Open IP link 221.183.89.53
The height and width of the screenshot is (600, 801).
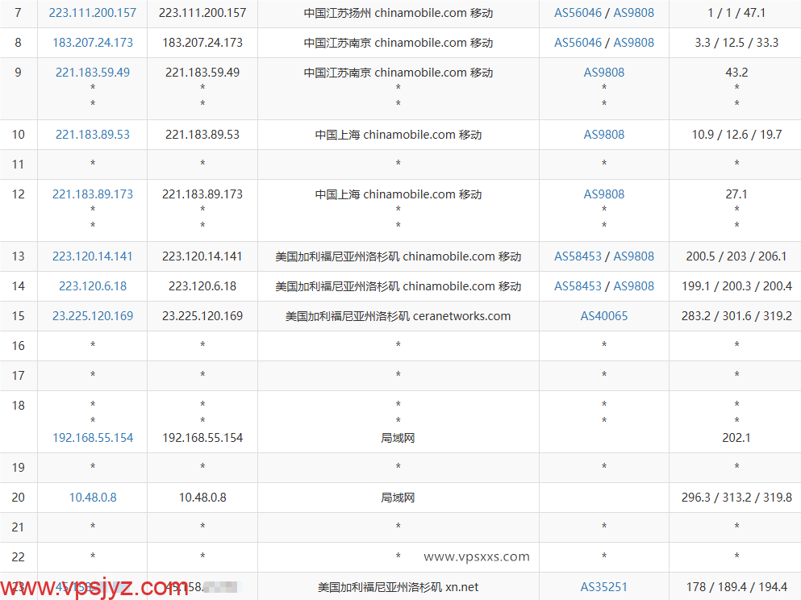click(93, 135)
